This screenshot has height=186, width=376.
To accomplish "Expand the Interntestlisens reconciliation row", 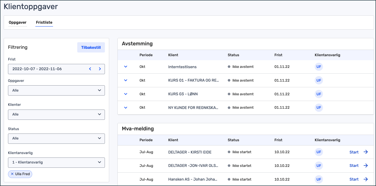I will click(126, 67).
